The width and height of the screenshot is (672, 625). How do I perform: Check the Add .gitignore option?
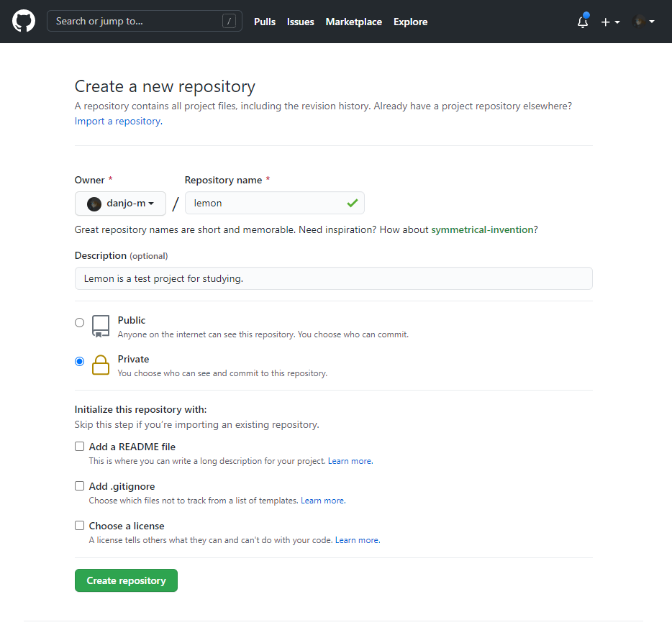[x=79, y=485]
